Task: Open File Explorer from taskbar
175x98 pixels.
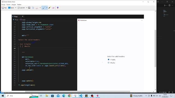Action: point(47,96)
